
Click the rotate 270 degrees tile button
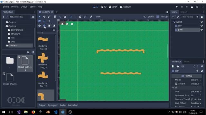pyautogui.click(x=54, y=26)
